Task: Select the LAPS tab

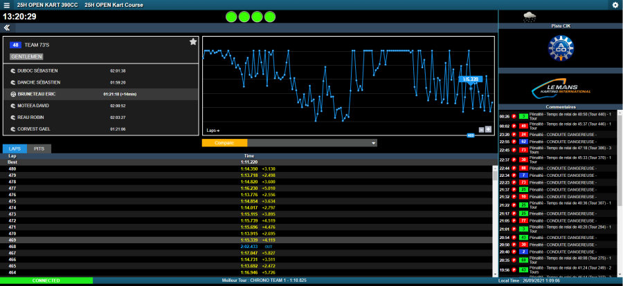Action: click(x=15, y=149)
